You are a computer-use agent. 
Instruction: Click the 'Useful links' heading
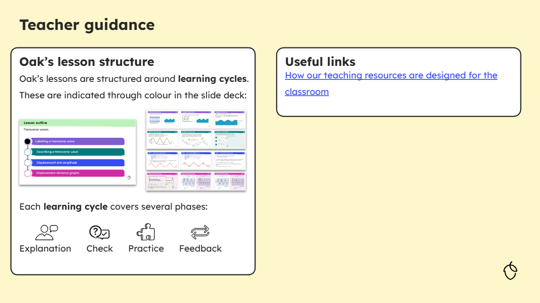(x=320, y=62)
